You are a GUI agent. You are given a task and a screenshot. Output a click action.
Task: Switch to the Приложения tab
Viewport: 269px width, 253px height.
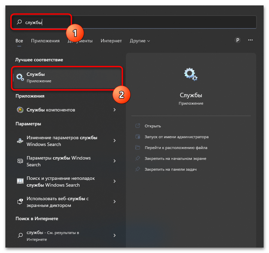pyautogui.click(x=45, y=41)
